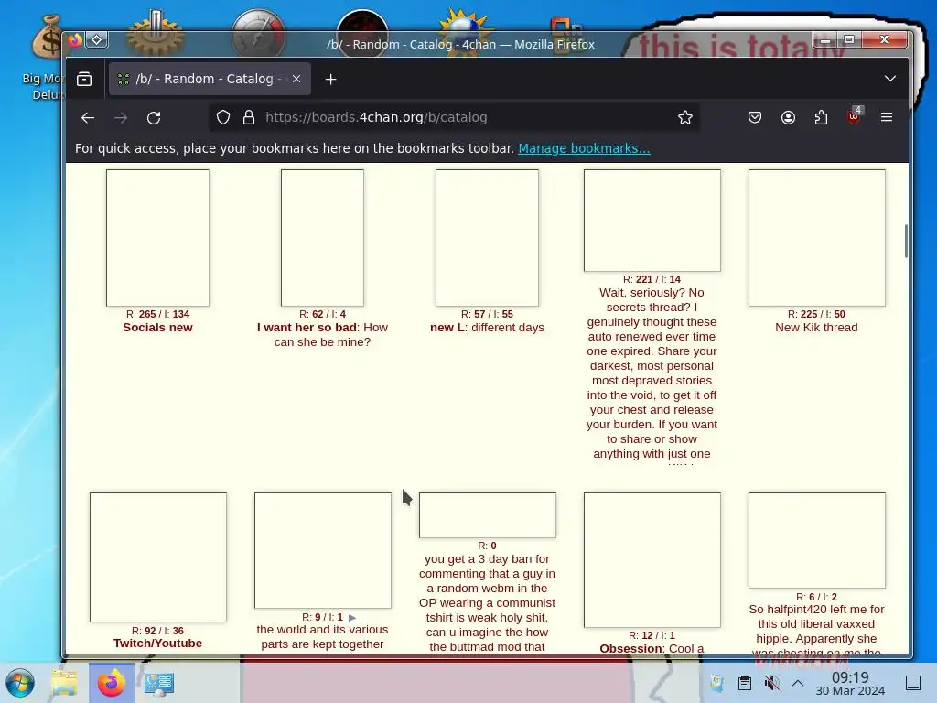Bookmark this page with the star
The height and width of the screenshot is (703, 937).
684,118
